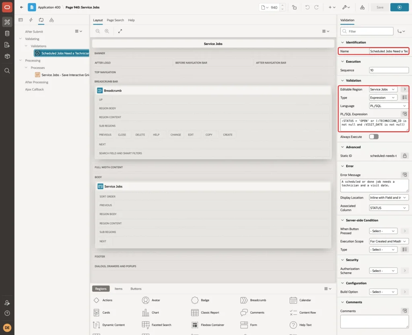Select the Help tab

point(131,20)
